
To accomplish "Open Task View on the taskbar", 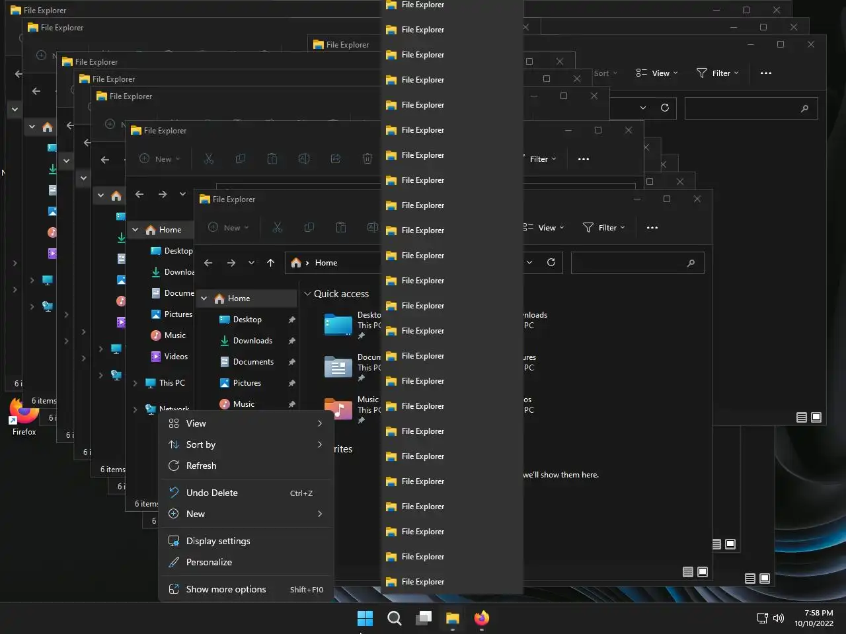I will [x=424, y=618].
